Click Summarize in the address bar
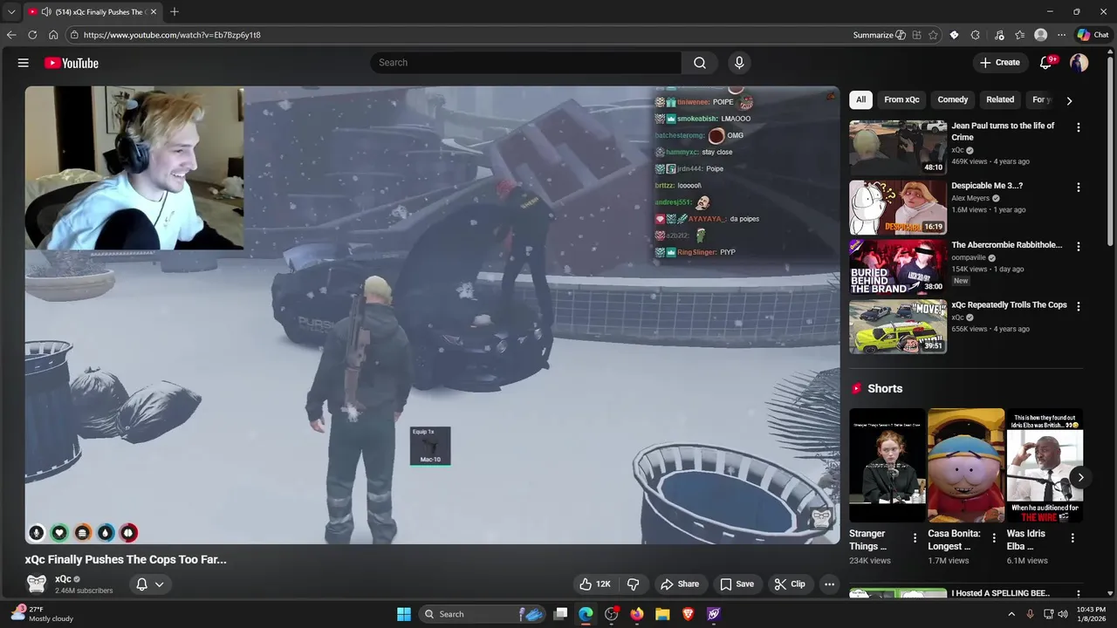The image size is (1117, 628). [x=879, y=35]
